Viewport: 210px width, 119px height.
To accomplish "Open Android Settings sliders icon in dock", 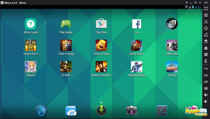I will pos(162,110).
